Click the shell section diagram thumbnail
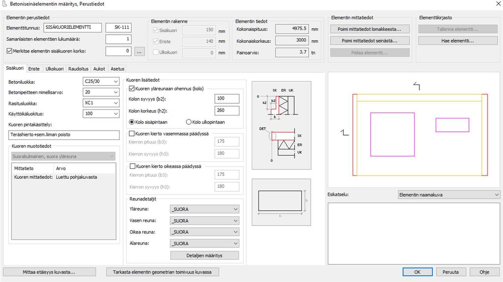The width and height of the screenshot is (503, 282). click(281, 125)
